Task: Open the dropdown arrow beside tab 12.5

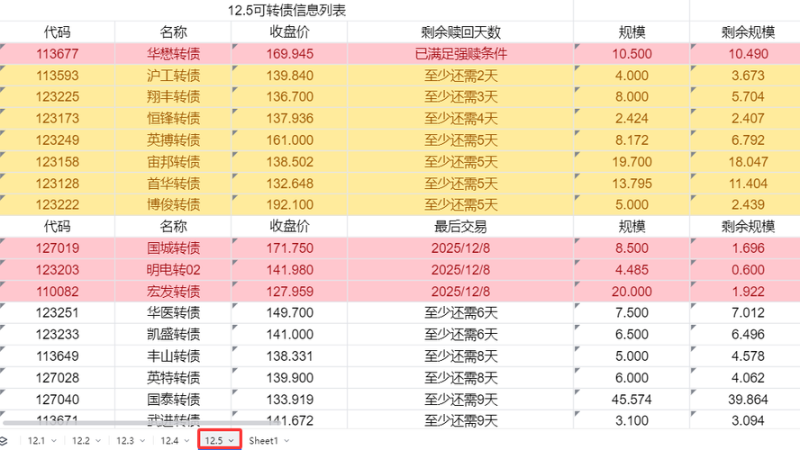Action: click(x=232, y=441)
